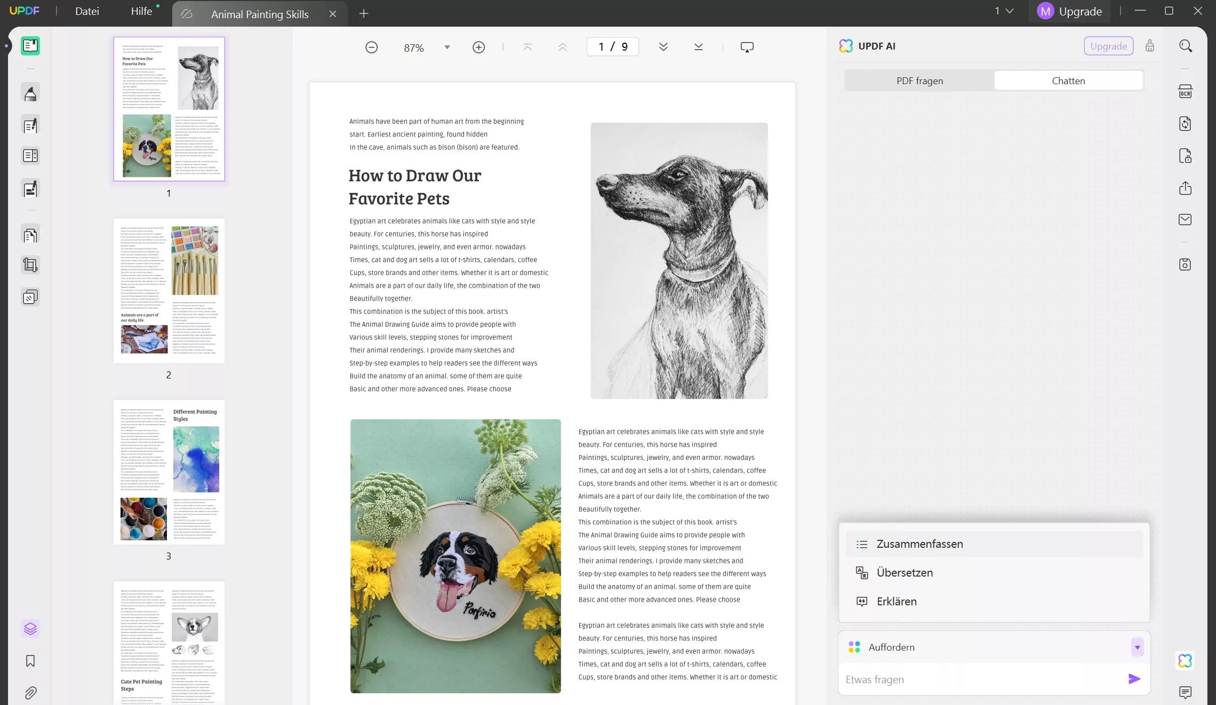Click the Crop Pages tool icon
Image resolution: width=1216 pixels, height=705 pixels.
(30, 265)
